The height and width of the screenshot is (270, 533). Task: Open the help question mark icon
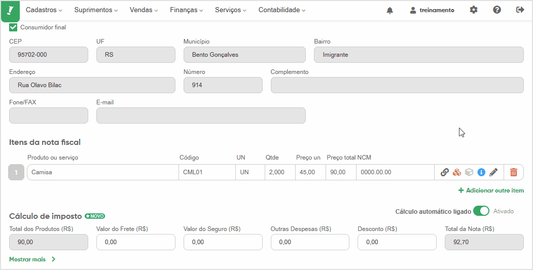[x=497, y=10]
